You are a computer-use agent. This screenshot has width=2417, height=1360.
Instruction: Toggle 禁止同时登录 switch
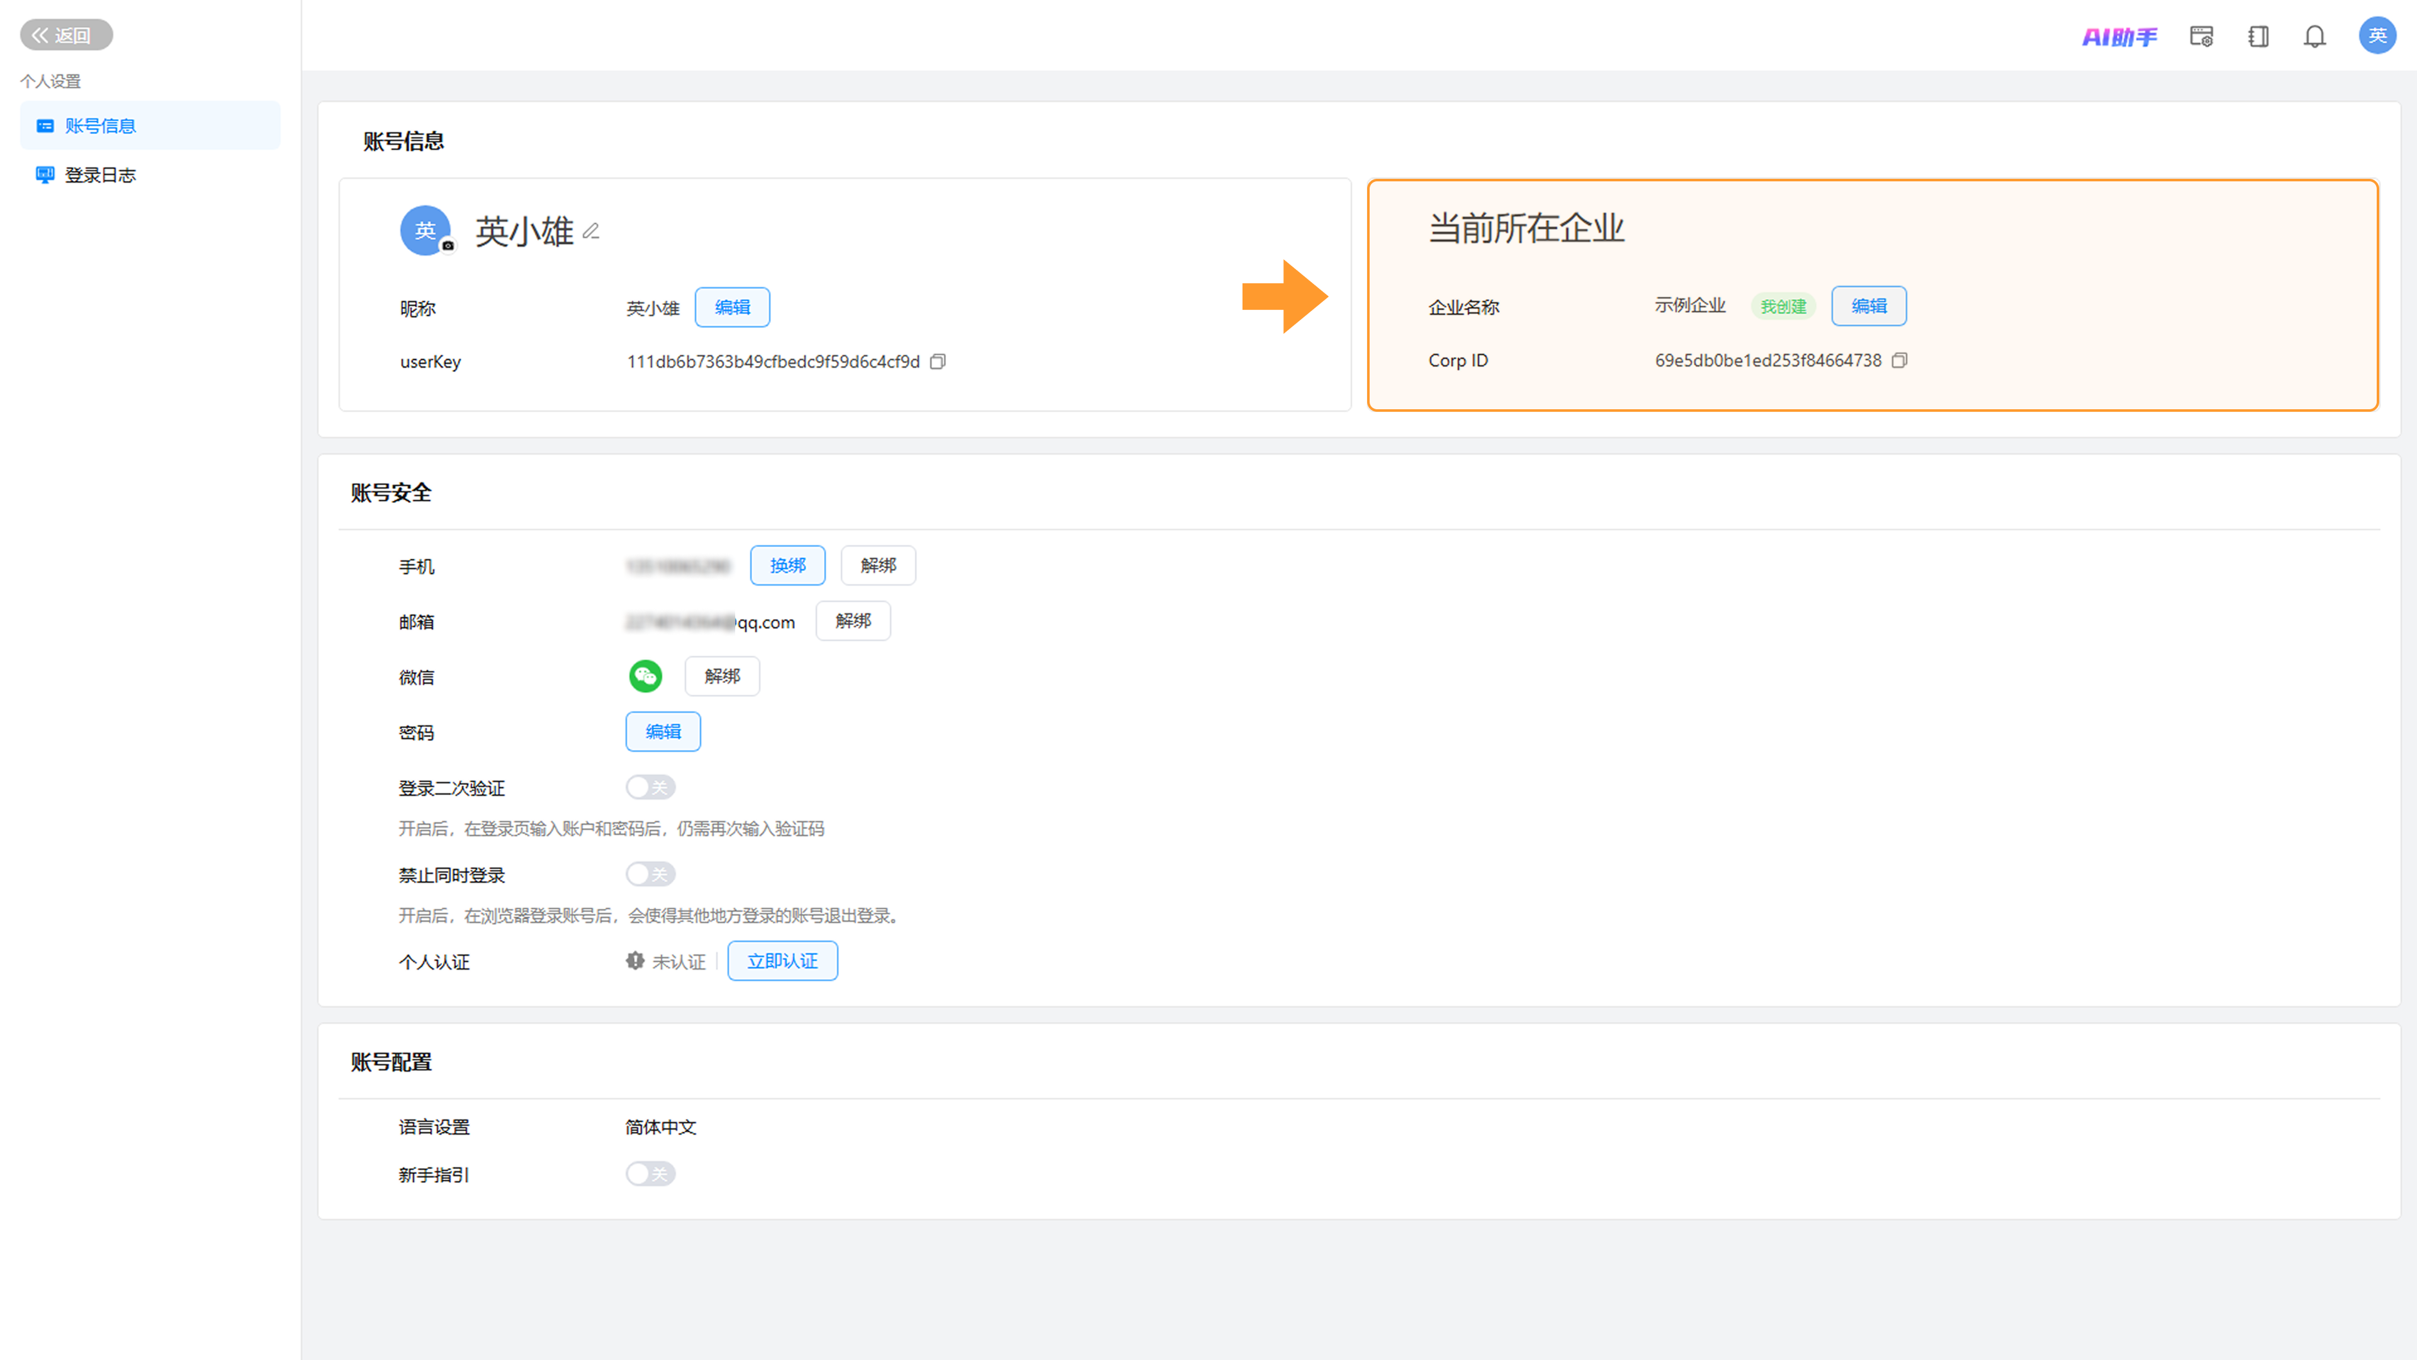coord(650,874)
